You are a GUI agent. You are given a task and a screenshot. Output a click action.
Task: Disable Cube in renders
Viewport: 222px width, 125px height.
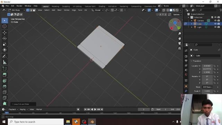(x=219, y=24)
